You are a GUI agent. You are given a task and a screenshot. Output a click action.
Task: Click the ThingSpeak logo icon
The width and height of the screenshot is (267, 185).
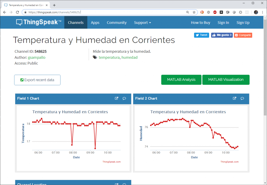(20, 22)
